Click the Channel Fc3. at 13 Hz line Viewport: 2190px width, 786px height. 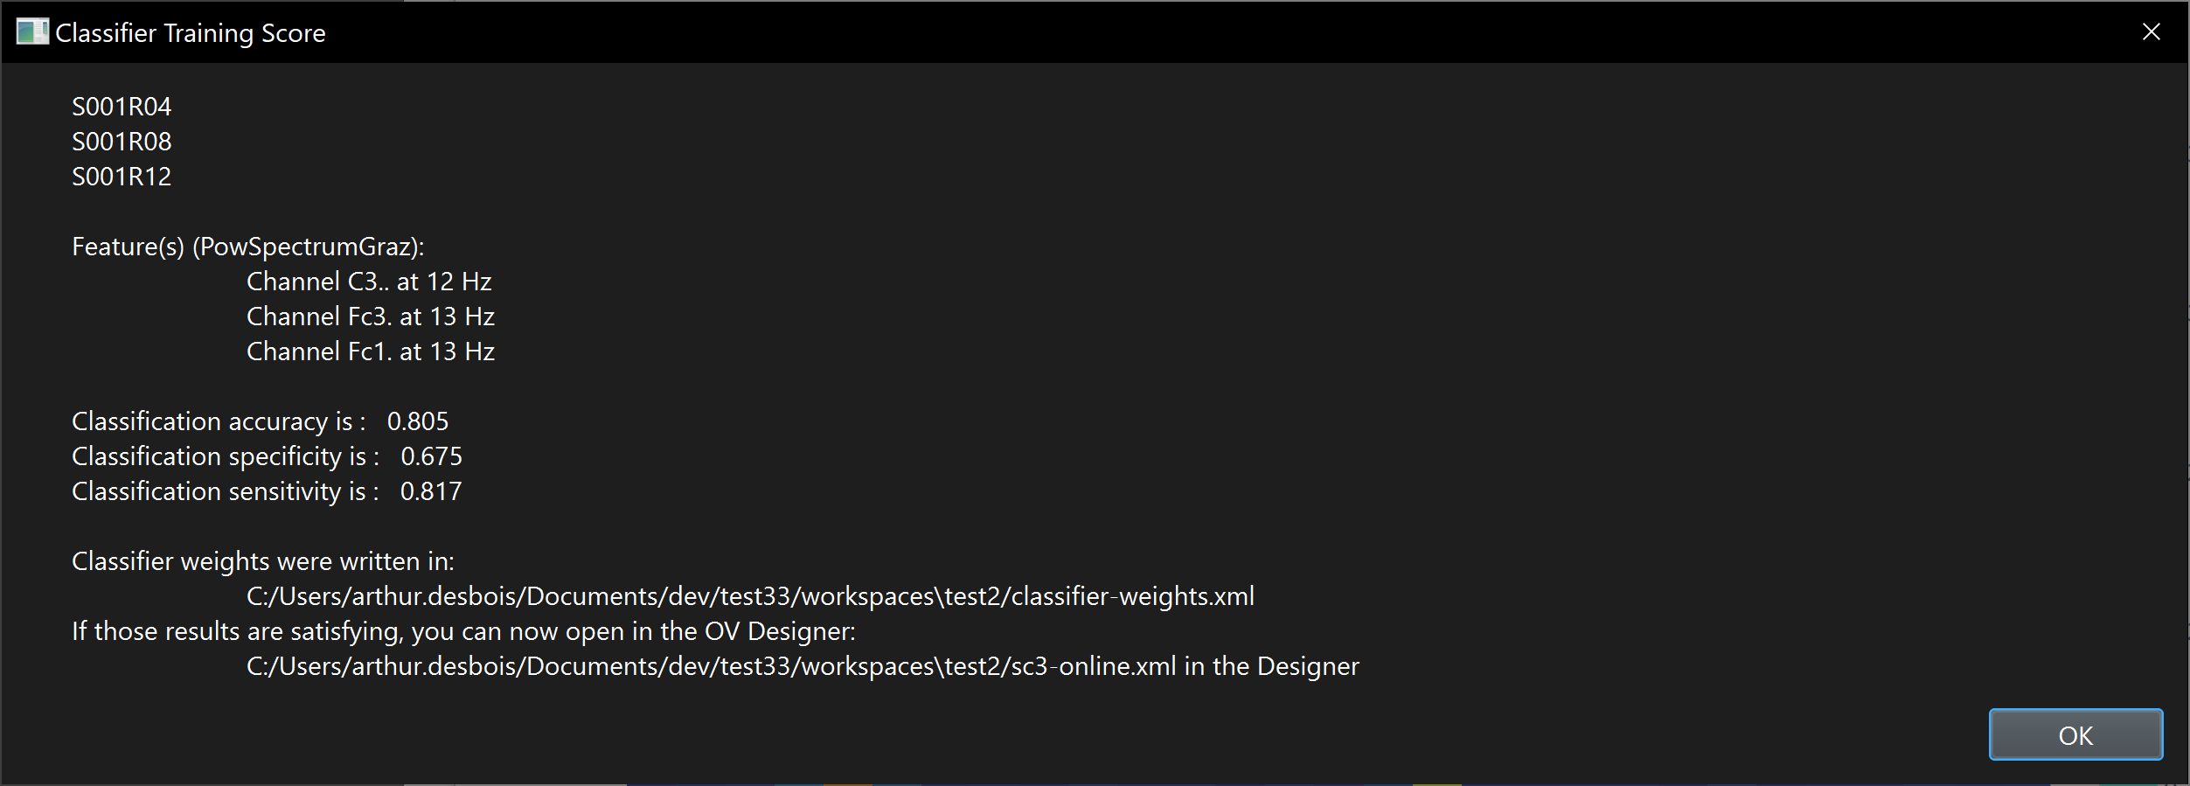(371, 316)
